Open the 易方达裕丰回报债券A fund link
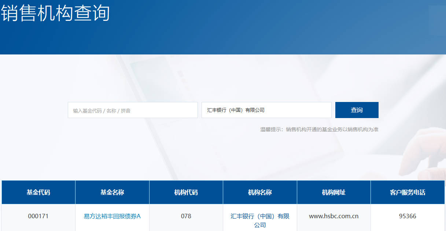446x231 pixels. click(112, 216)
